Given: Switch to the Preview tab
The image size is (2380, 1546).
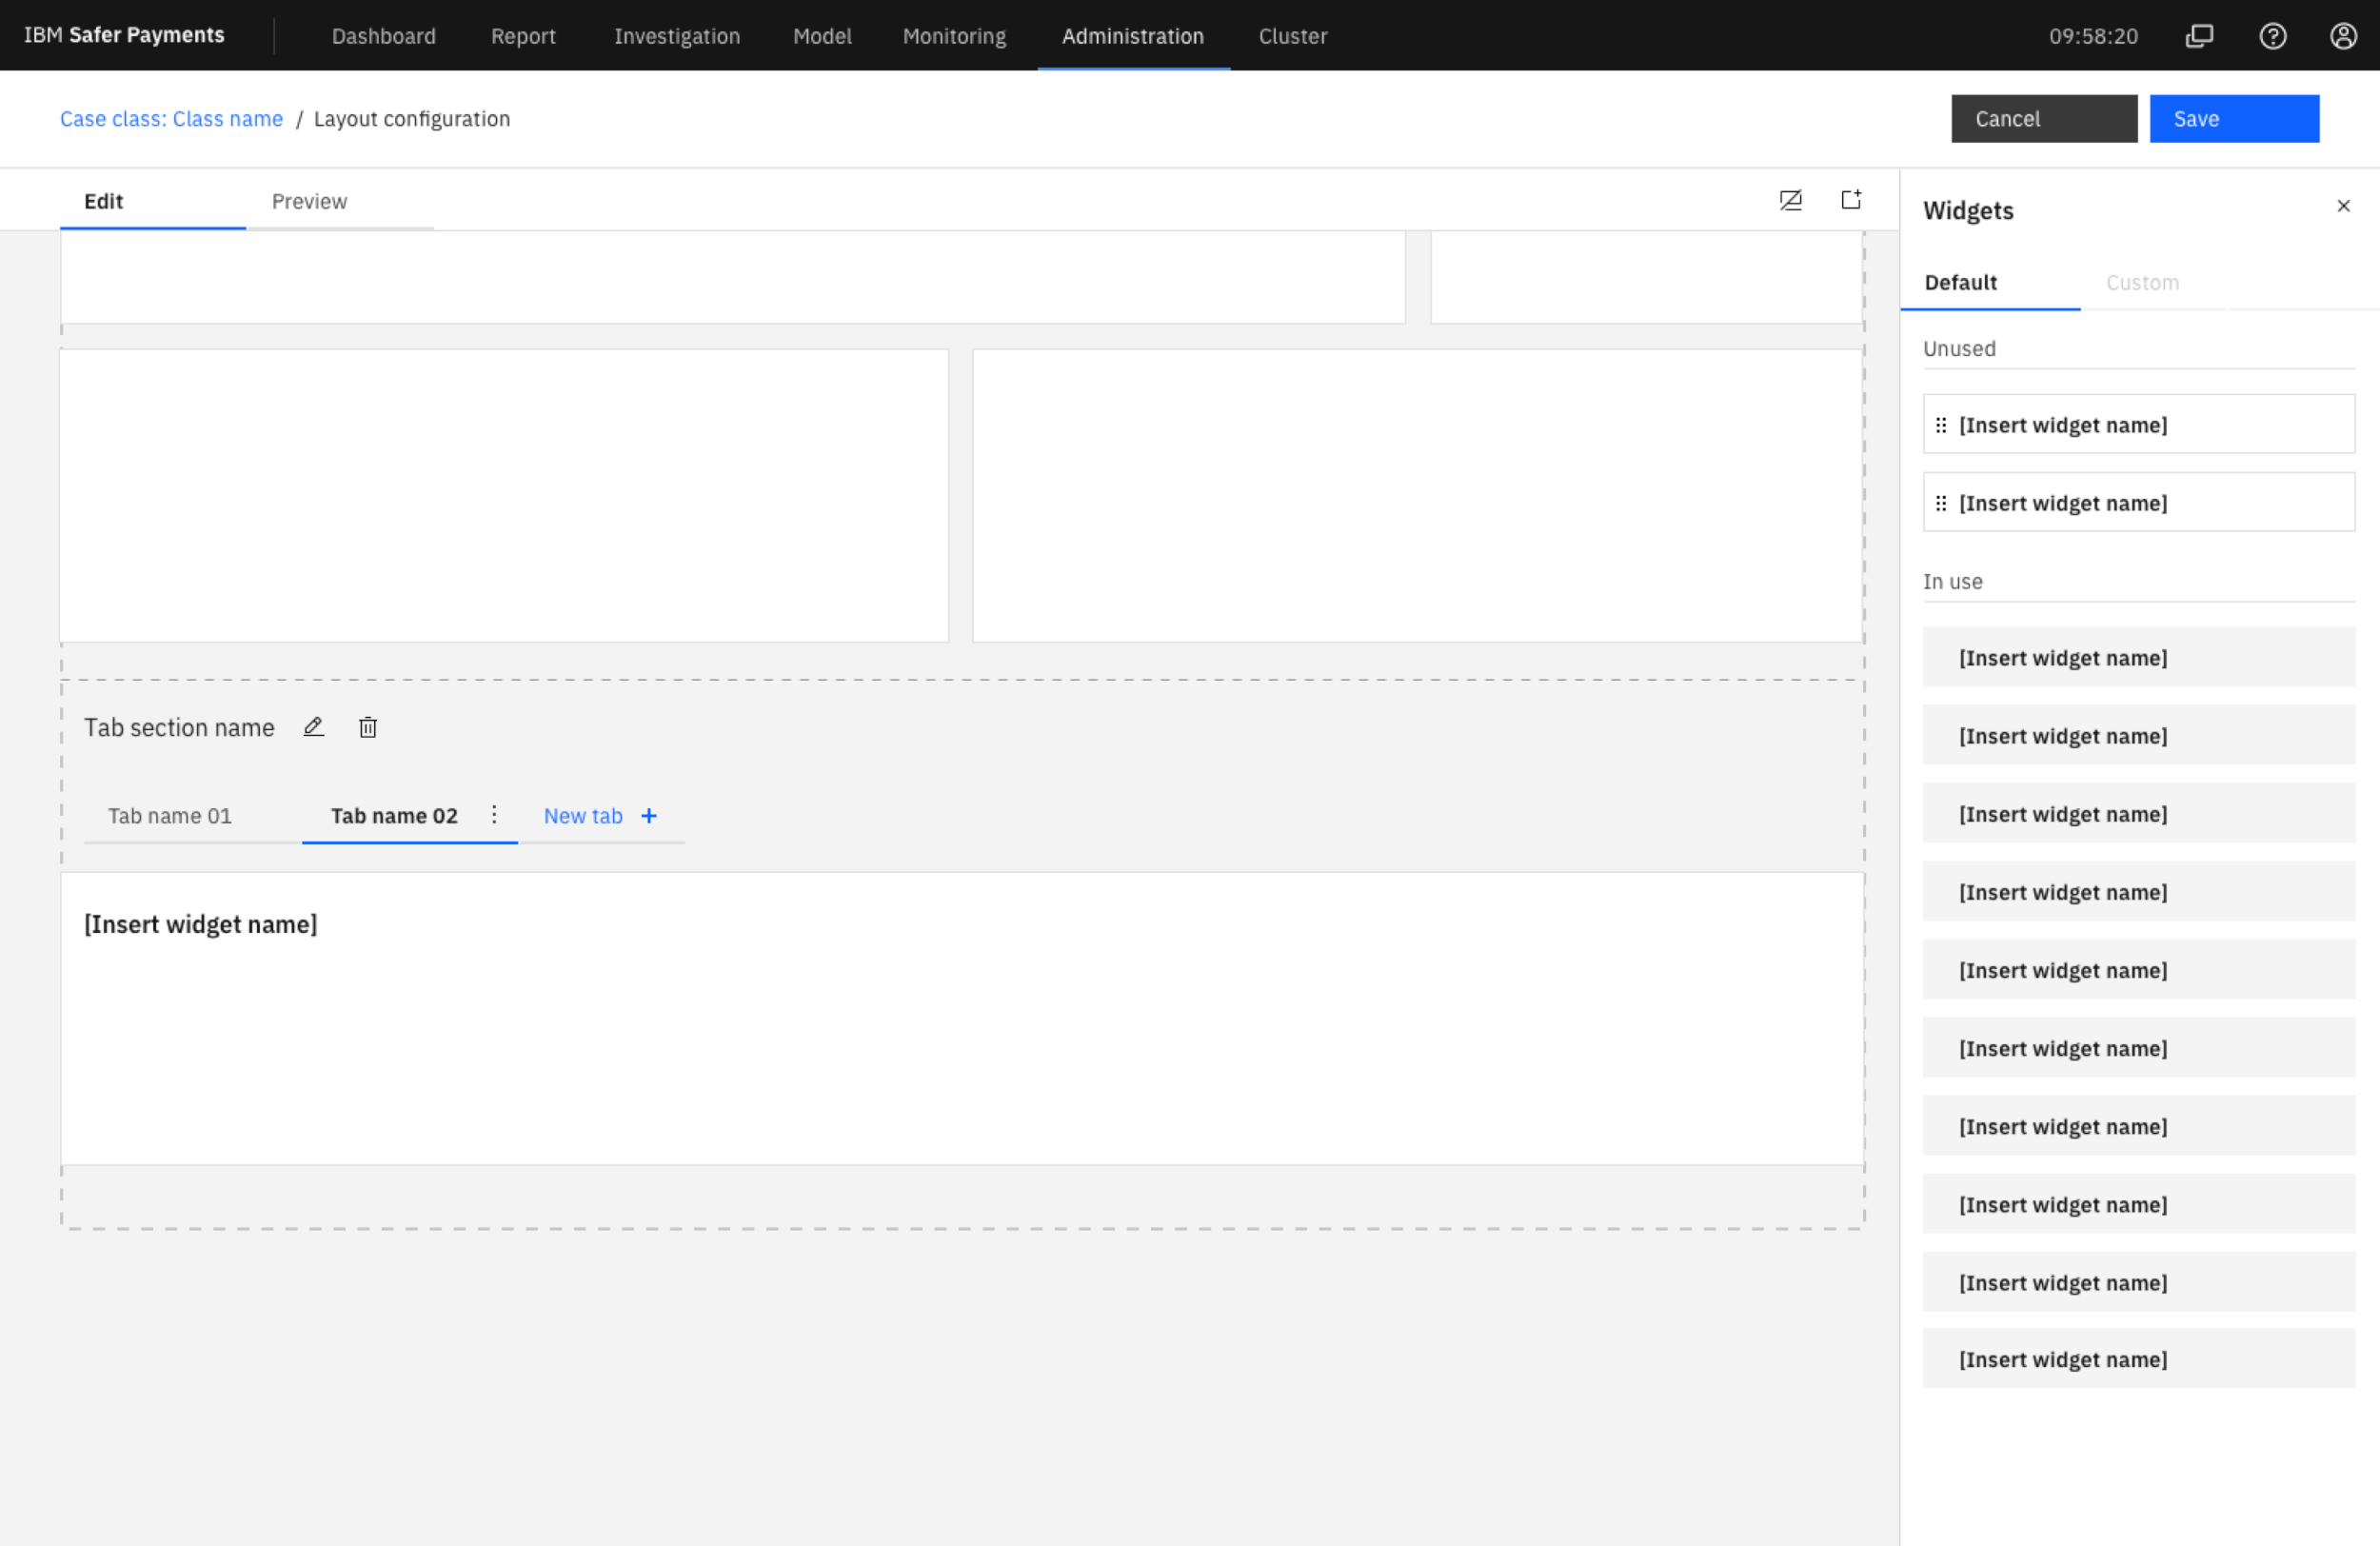Looking at the screenshot, I should point(309,201).
